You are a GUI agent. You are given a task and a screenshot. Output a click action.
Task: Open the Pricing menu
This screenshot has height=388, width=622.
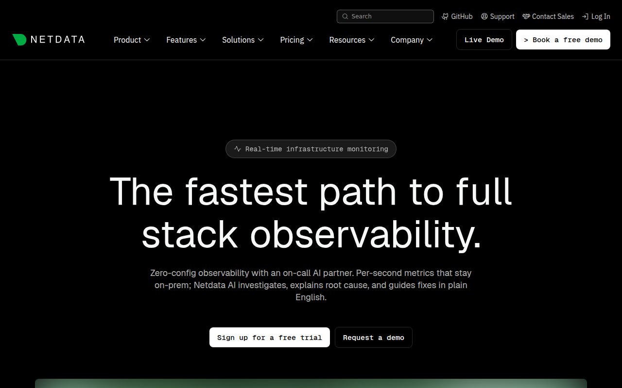click(x=296, y=40)
